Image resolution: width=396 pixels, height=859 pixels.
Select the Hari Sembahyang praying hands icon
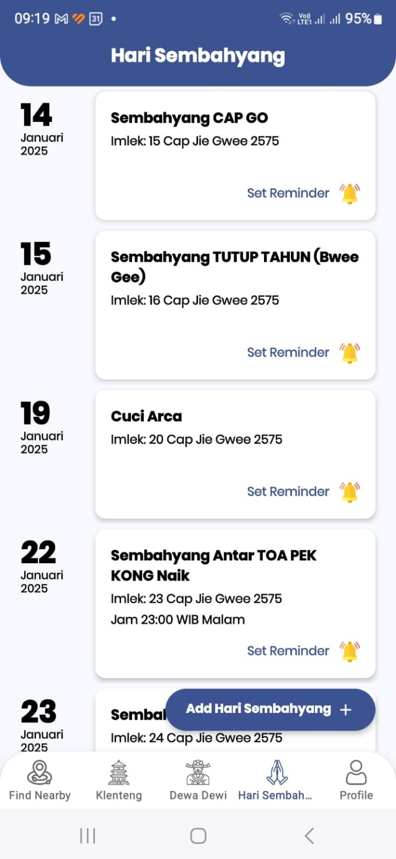tap(277, 771)
